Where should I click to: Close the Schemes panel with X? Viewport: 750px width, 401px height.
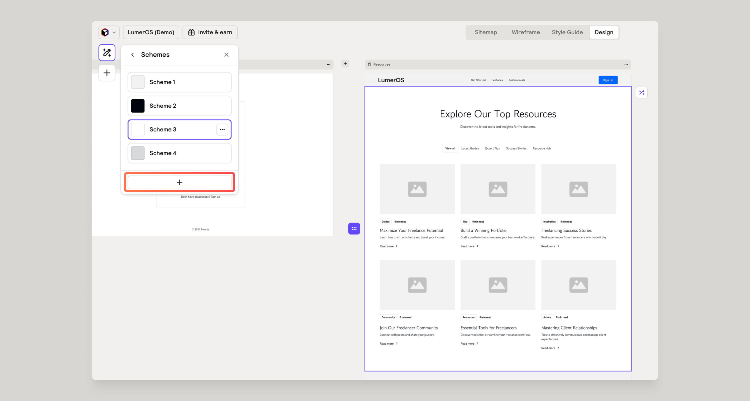226,55
